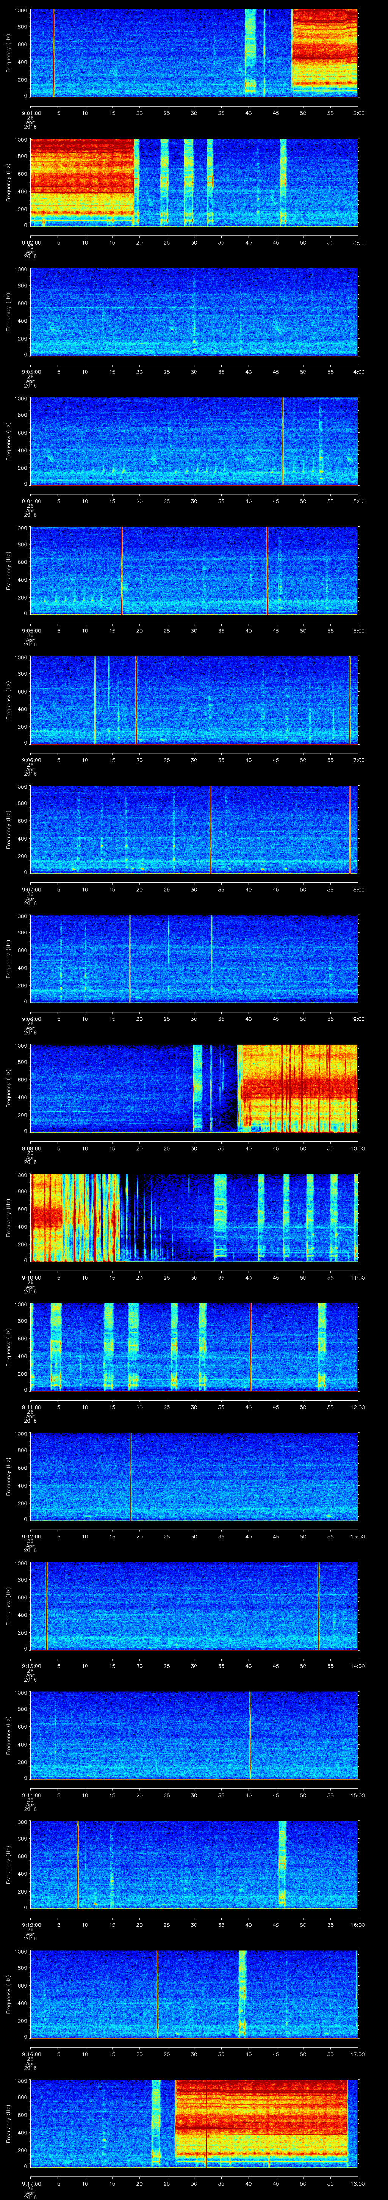388x2200 pixels.
Task: Choose the spectrogram panel starting at 9:08:00
Action: click(x=194, y=959)
